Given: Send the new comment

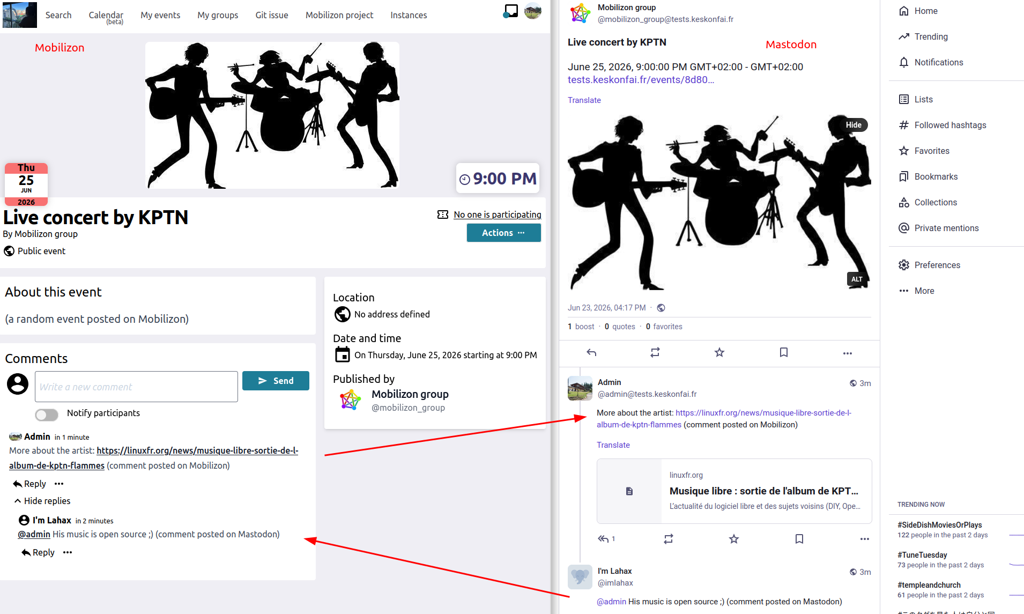Looking at the screenshot, I should click(x=276, y=381).
